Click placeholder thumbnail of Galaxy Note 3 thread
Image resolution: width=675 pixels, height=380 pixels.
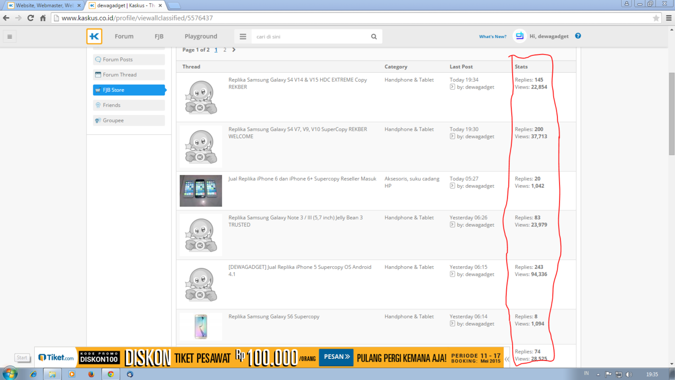point(201,235)
